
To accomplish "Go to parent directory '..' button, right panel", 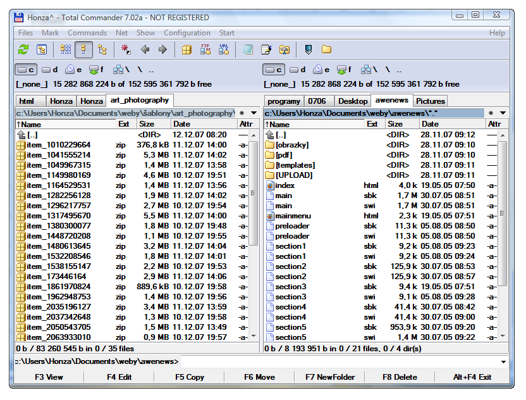I will (399, 70).
